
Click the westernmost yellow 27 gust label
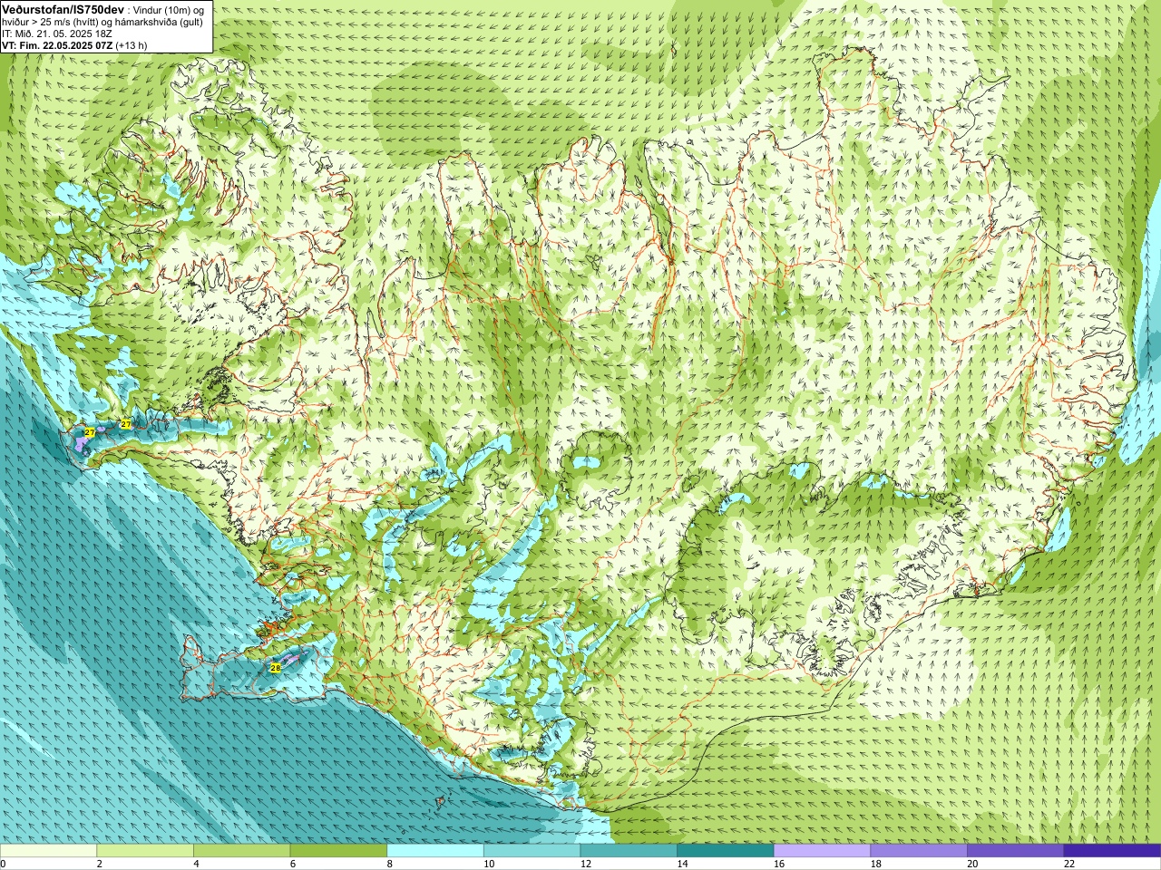tap(90, 433)
